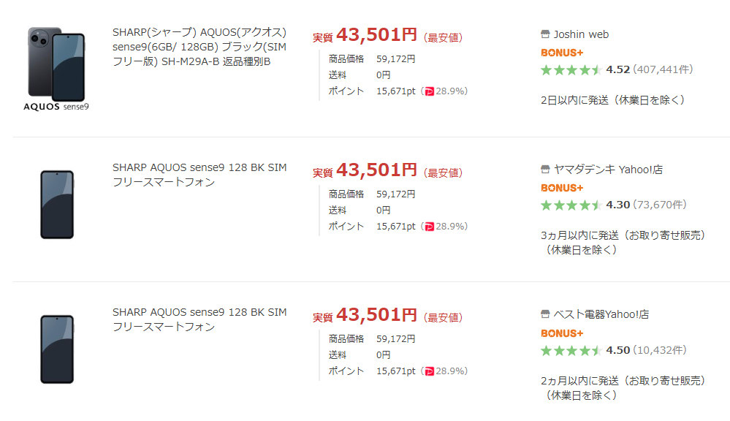Click BONUS+ badge under ヤマダデンキ
730x421 pixels.
point(562,188)
